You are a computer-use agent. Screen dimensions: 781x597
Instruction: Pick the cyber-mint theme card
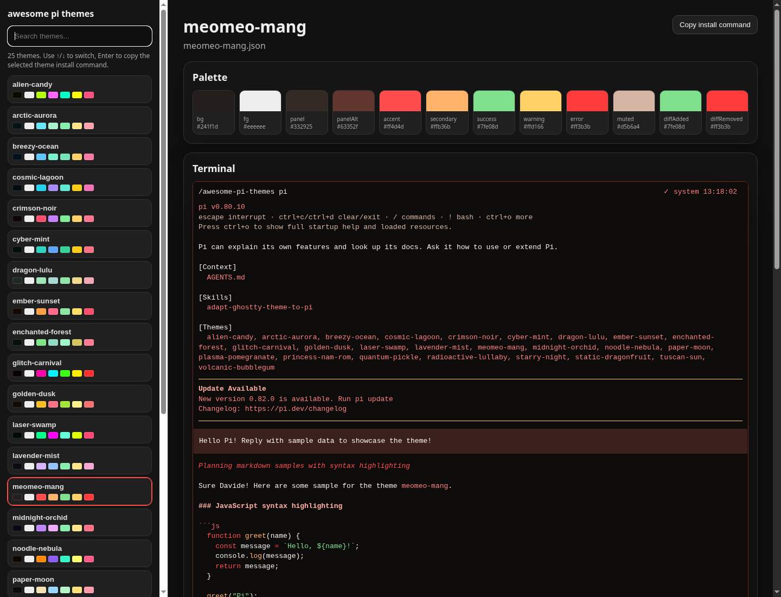point(80,244)
